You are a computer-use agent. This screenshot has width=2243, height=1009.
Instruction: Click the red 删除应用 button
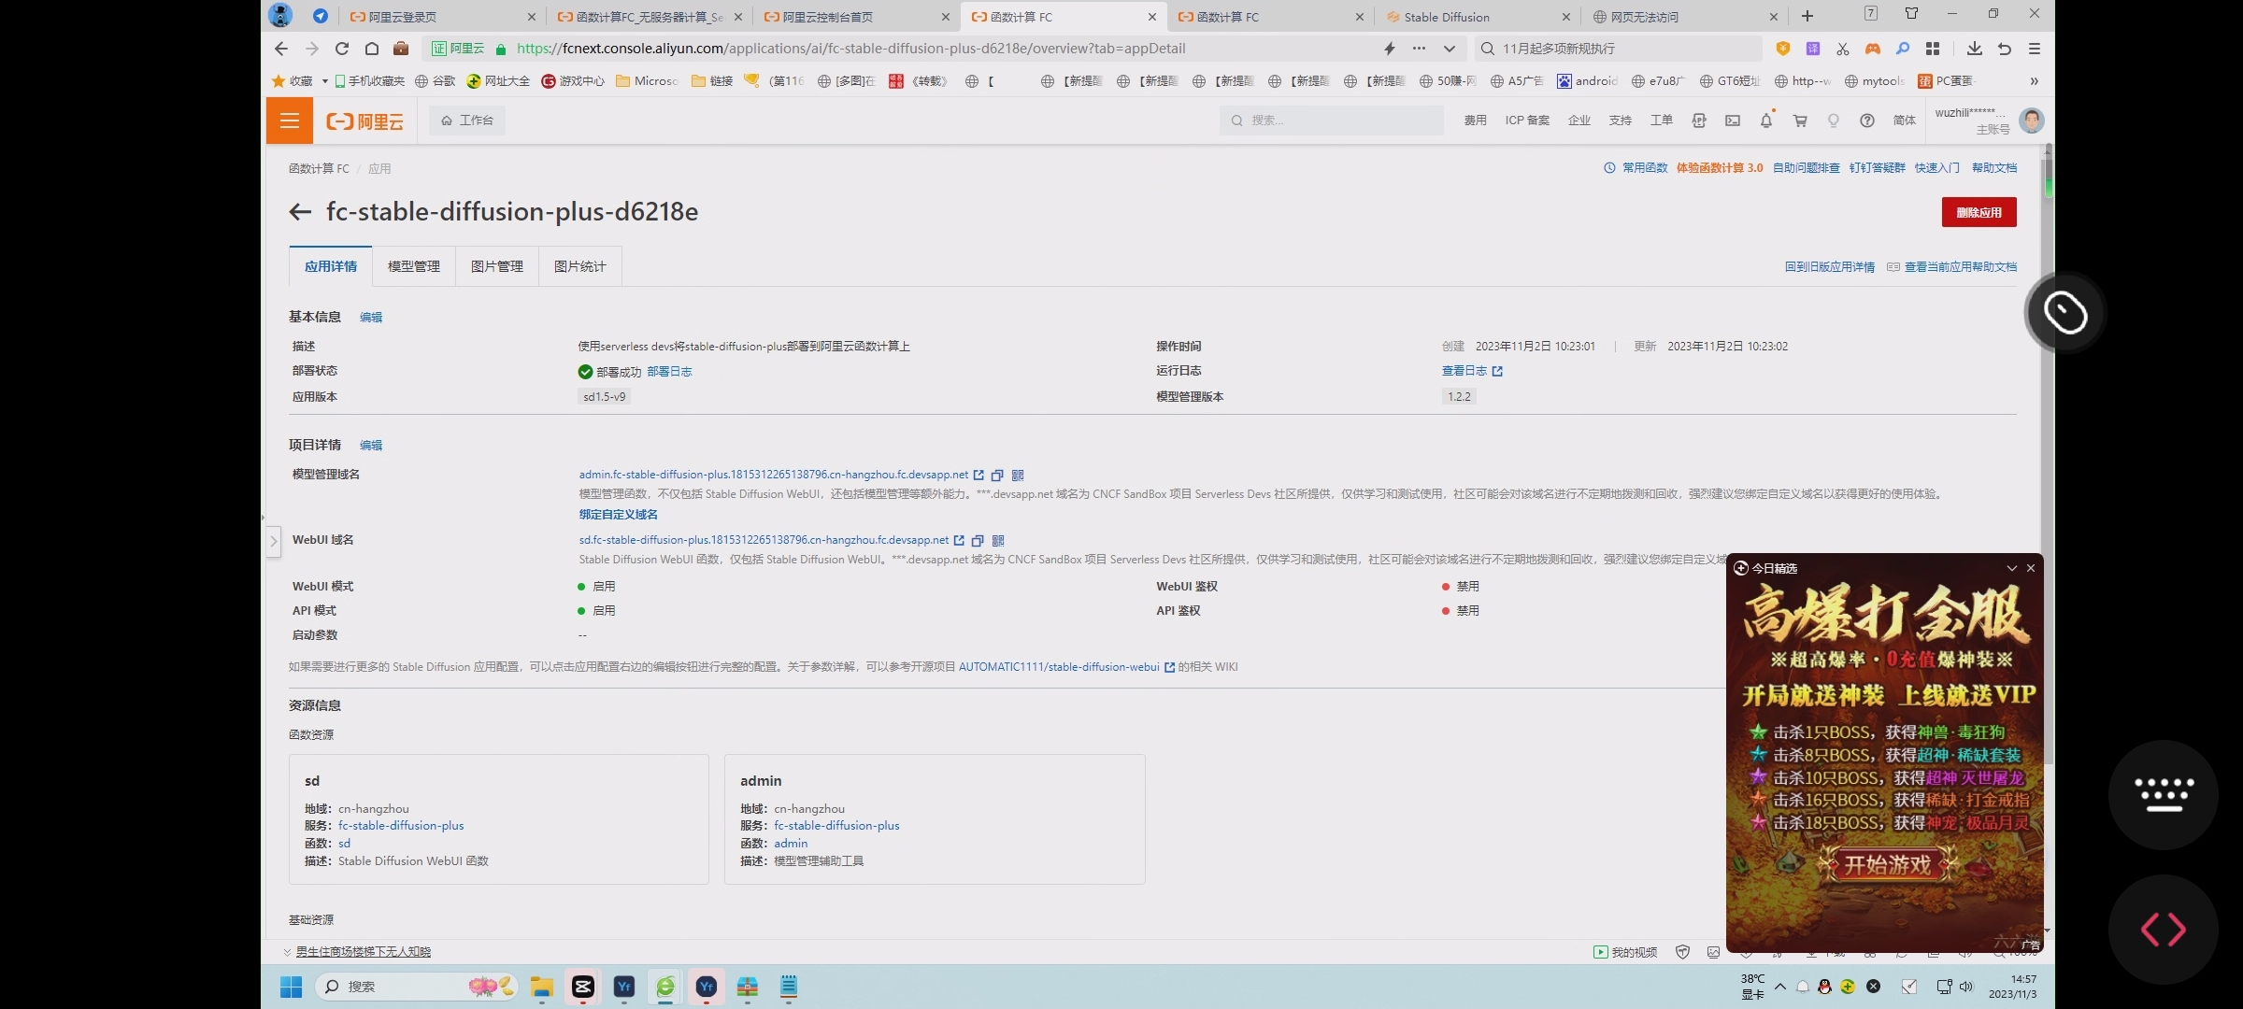[1979, 212]
